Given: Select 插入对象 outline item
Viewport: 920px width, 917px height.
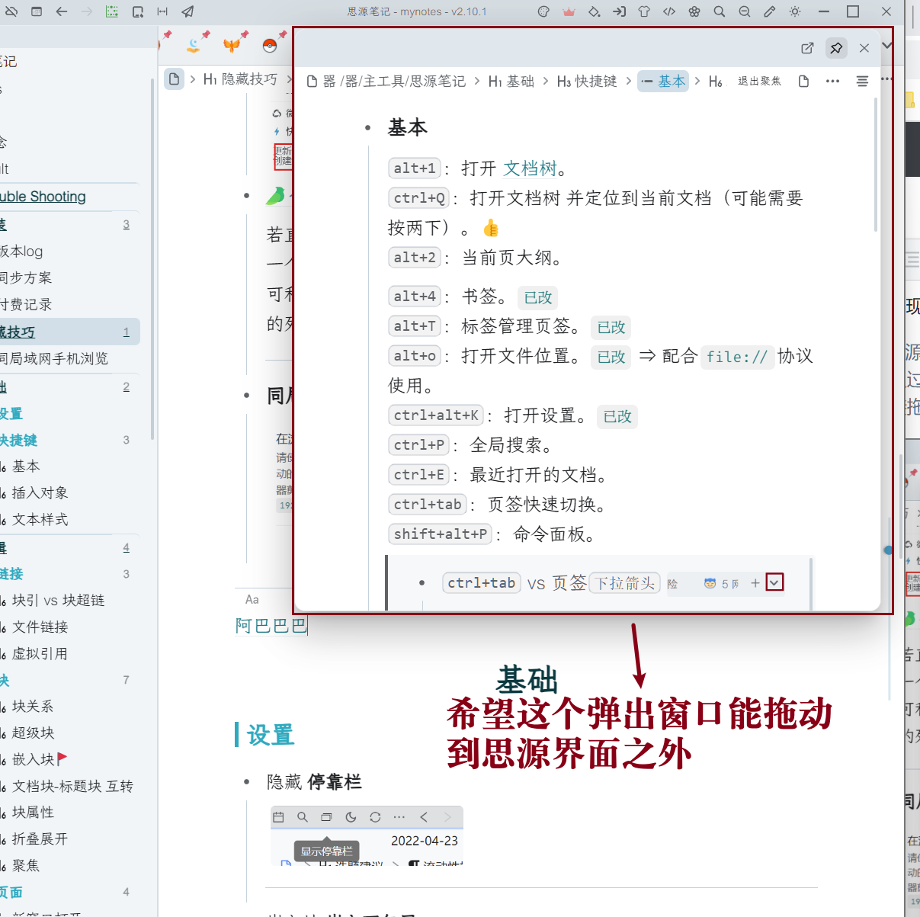Looking at the screenshot, I should (40, 493).
